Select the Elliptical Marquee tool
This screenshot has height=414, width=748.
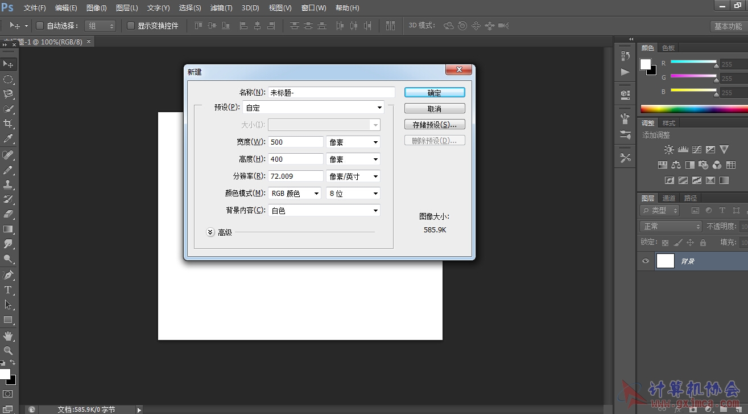[8, 79]
